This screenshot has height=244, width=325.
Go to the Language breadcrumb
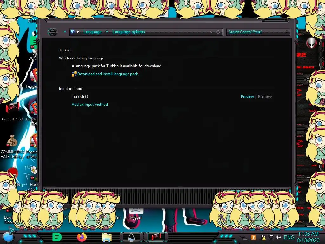[x=92, y=32]
